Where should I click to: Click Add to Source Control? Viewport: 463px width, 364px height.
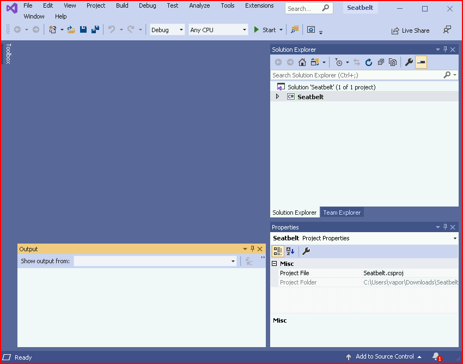point(384,356)
